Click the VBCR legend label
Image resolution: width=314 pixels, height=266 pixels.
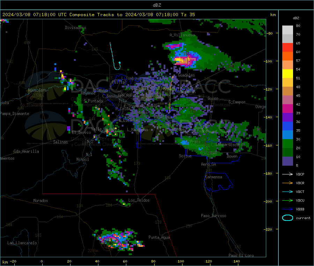[x=300, y=183]
